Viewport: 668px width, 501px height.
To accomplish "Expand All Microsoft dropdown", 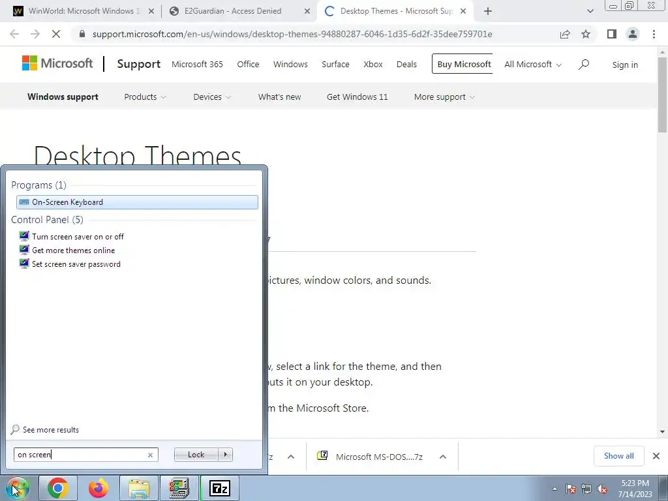I will pos(533,64).
